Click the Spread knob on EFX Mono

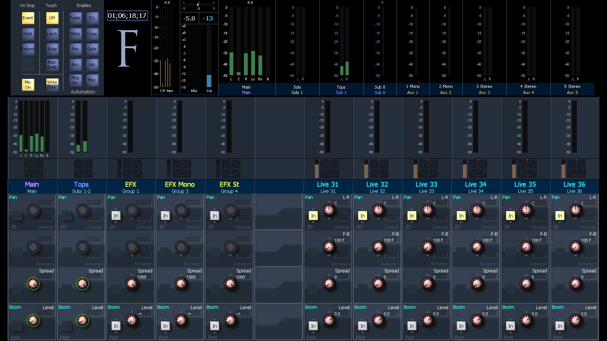[181, 283]
